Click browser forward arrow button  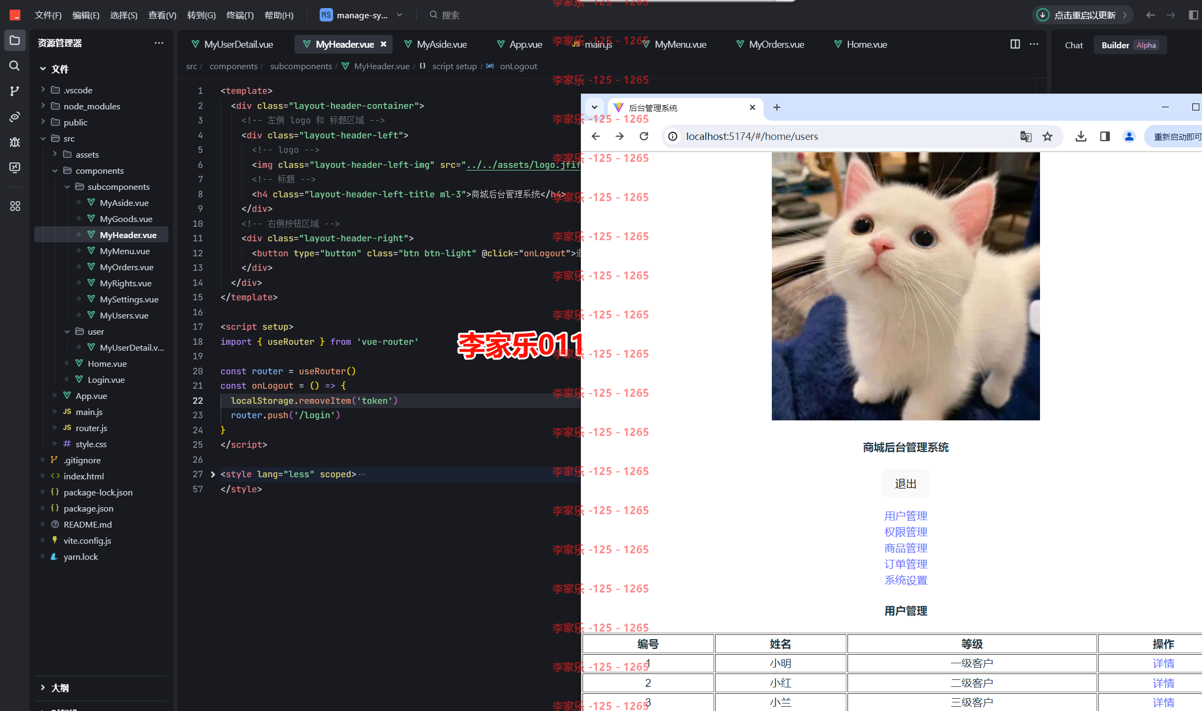(620, 136)
